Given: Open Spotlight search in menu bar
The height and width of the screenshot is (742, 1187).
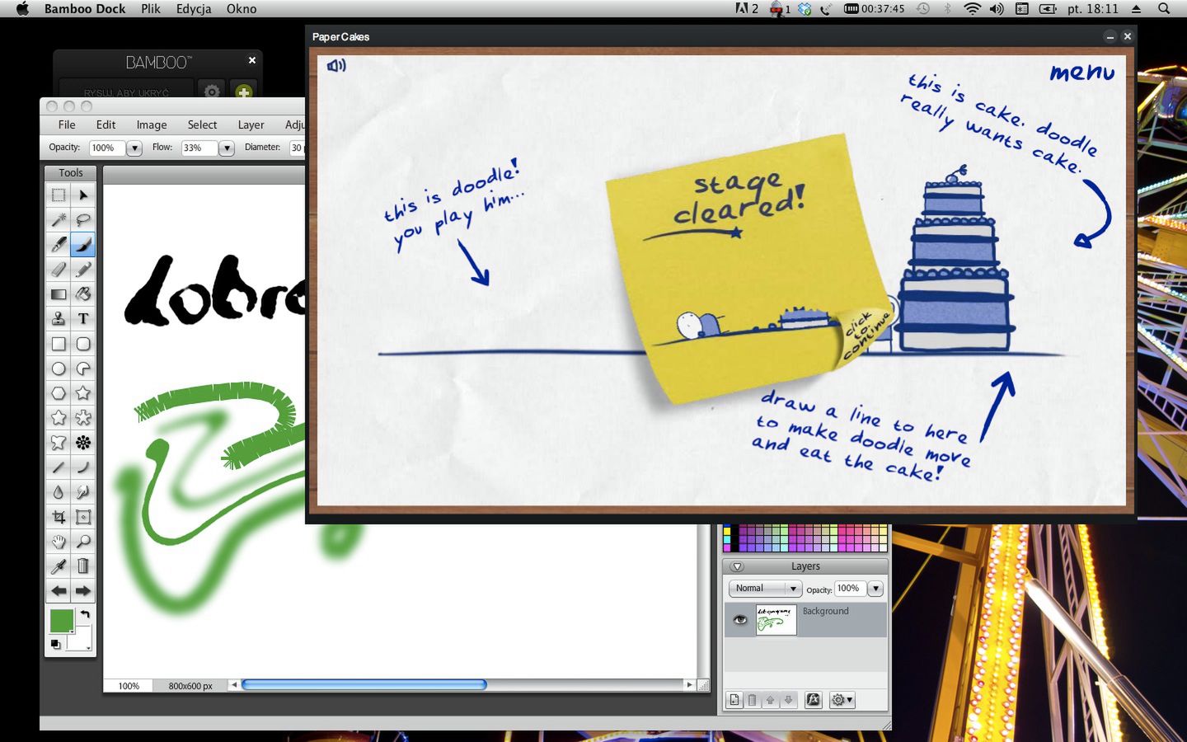Looking at the screenshot, I should click(1164, 9).
